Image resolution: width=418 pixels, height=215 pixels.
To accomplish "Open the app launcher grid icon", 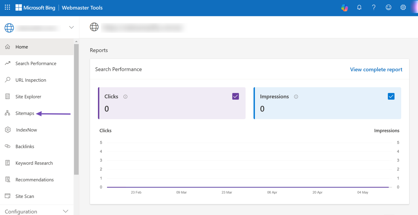I will (x=7, y=7).
